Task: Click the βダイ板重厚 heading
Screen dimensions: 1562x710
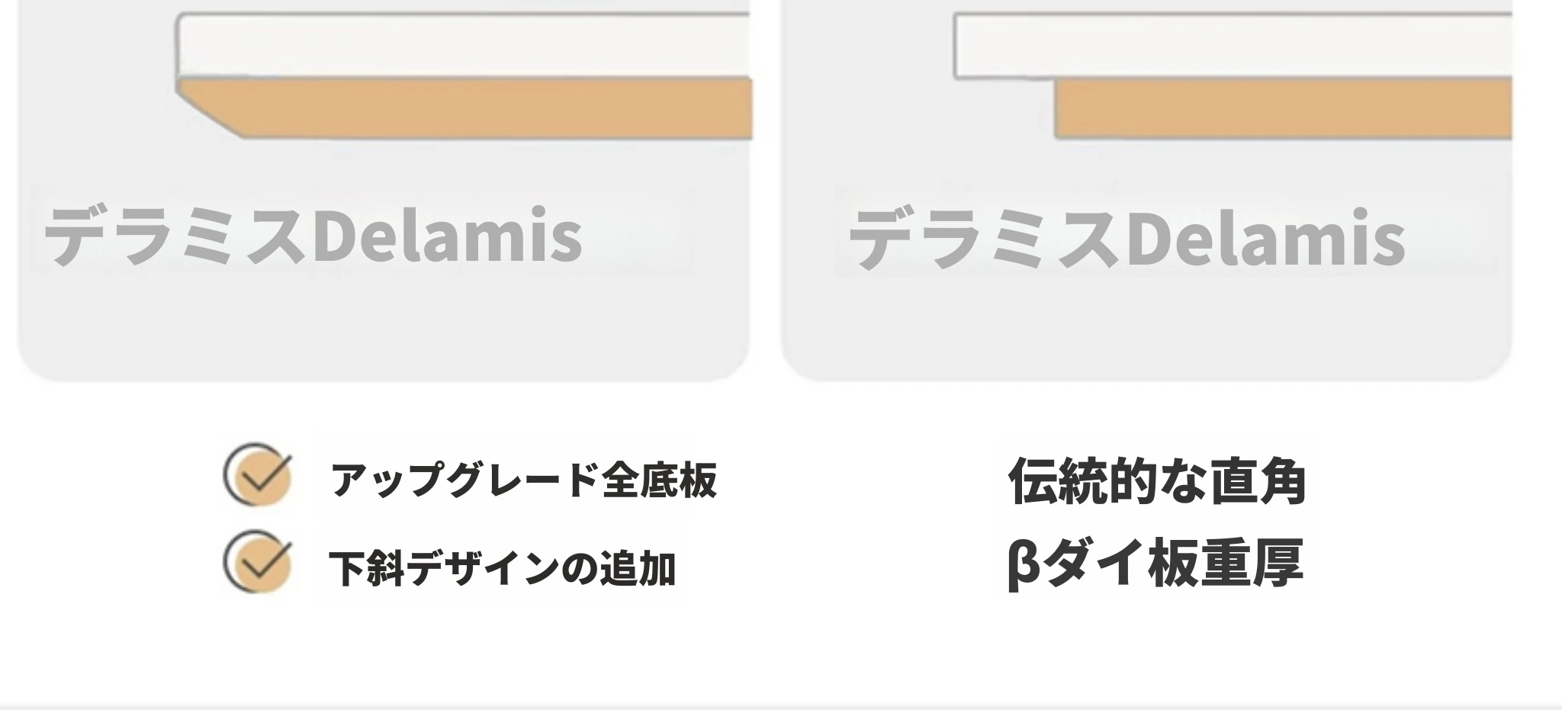Action: coord(1155,563)
